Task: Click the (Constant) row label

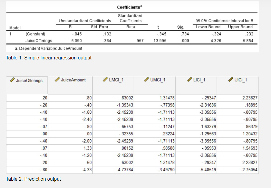Action: [35, 34]
